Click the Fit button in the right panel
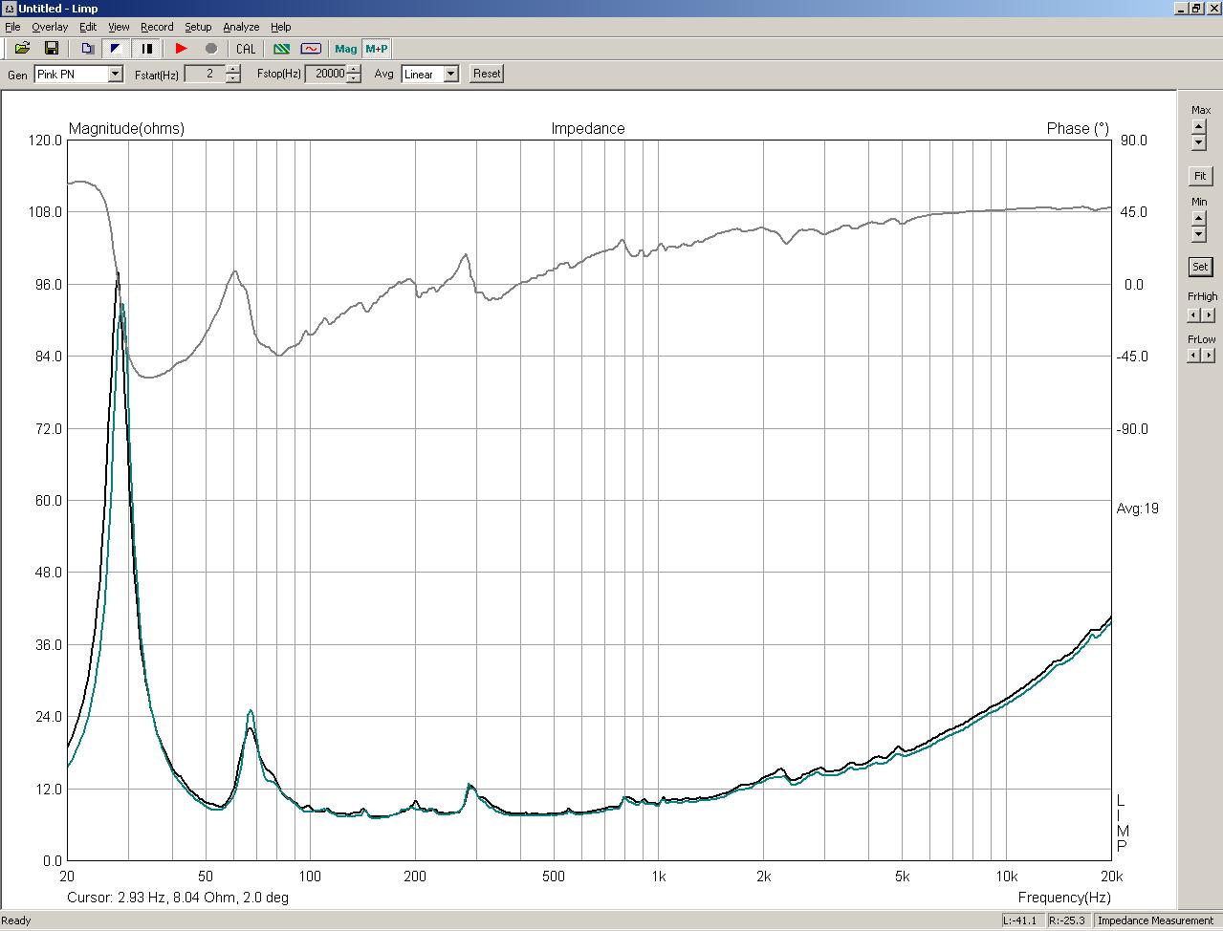Screen dimensions: 1223x931 click(x=1199, y=176)
